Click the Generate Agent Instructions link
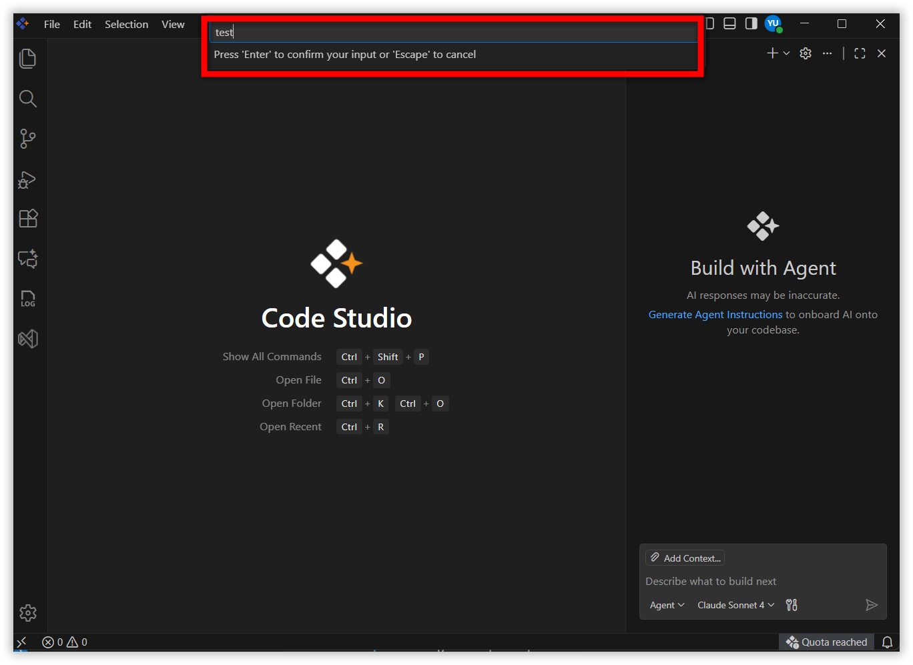This screenshot has height=665, width=913. [715, 315]
